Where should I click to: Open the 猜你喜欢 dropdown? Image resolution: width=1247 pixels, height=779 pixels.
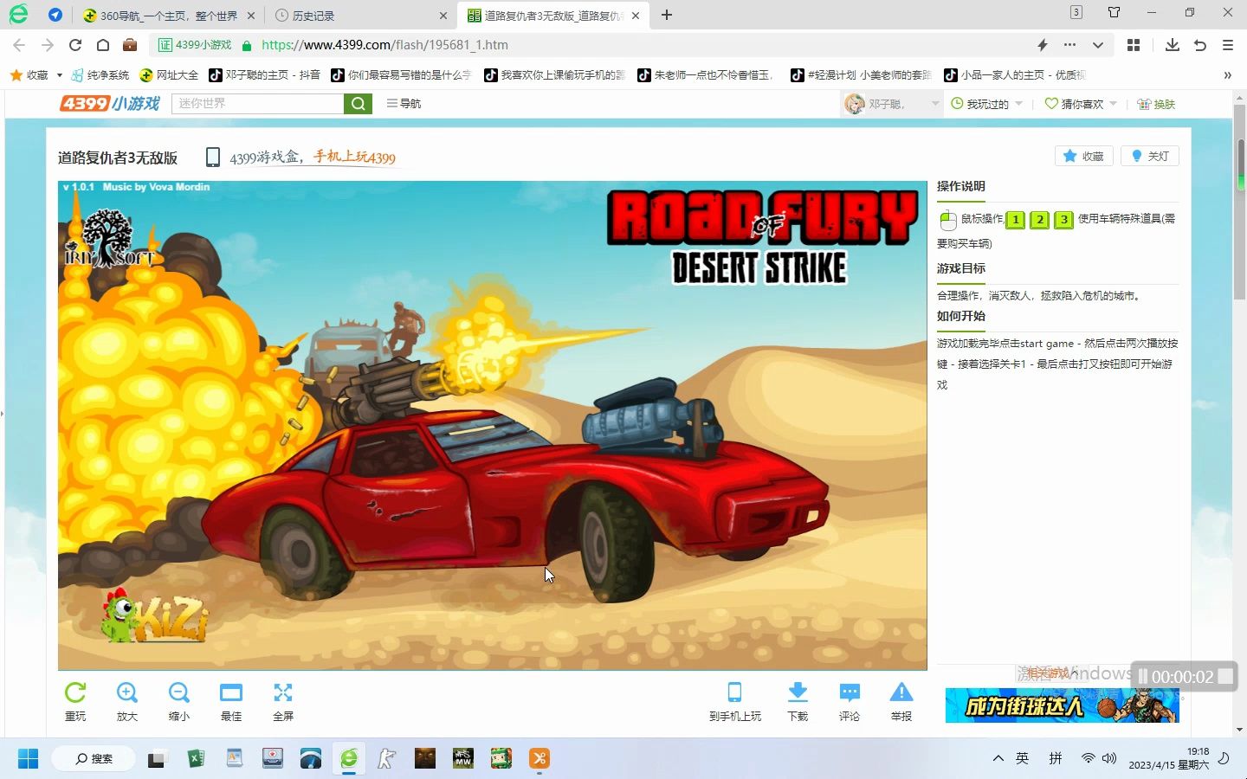(x=1078, y=103)
